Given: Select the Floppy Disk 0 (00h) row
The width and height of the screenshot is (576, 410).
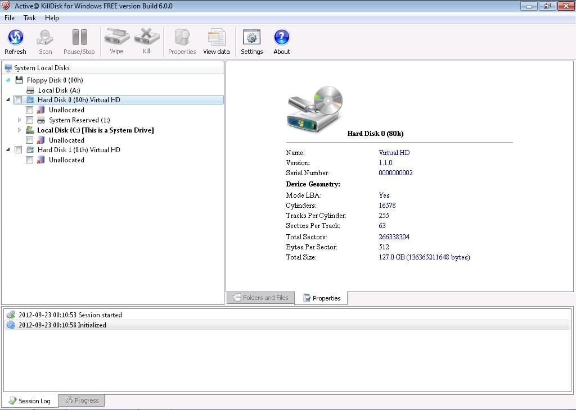Looking at the screenshot, I should click(x=55, y=80).
